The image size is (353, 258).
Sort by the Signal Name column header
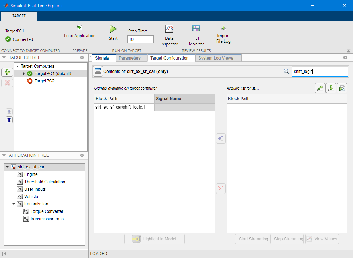pyautogui.click(x=184, y=99)
